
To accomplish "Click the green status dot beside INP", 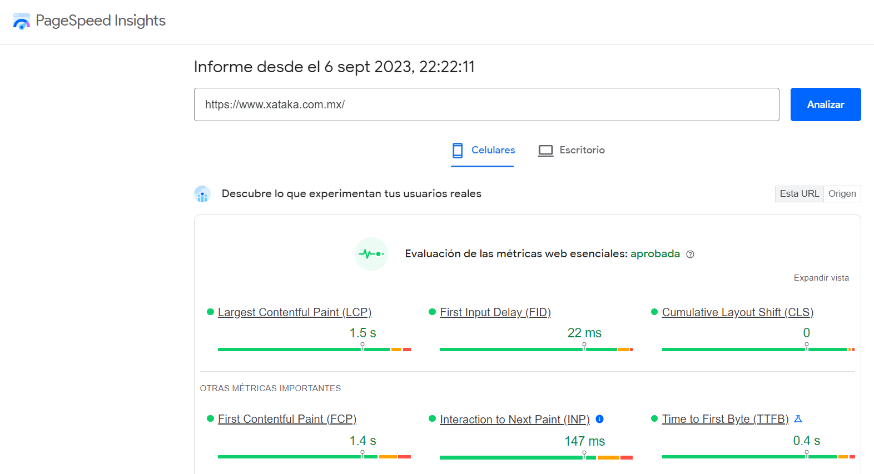I will click(x=432, y=418).
